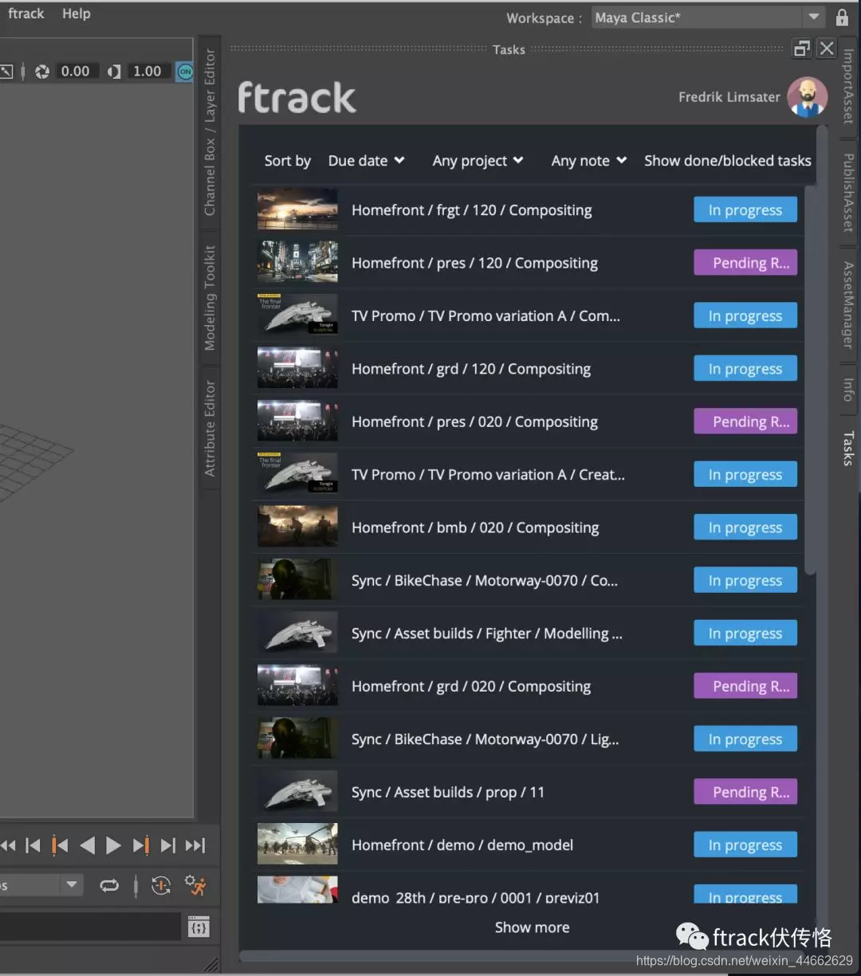Open the ftrack menu
Viewport: 861px width, 976px height.
tap(26, 14)
